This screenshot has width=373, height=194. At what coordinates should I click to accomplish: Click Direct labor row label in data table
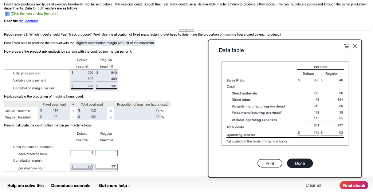241,100
